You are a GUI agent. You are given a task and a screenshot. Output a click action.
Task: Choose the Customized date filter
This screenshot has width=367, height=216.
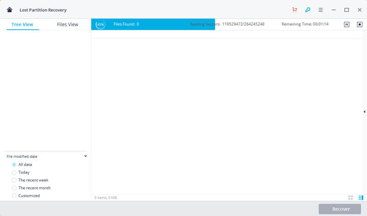[14, 196]
